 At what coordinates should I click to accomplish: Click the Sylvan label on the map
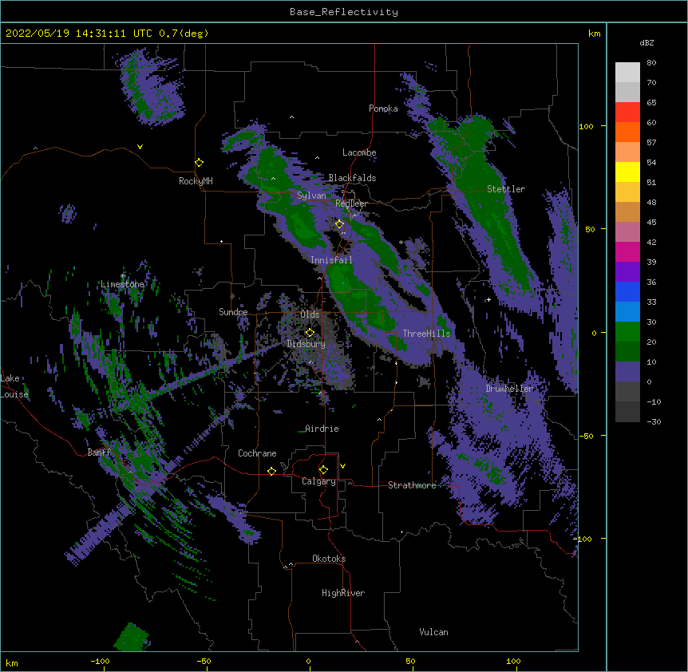311,196
